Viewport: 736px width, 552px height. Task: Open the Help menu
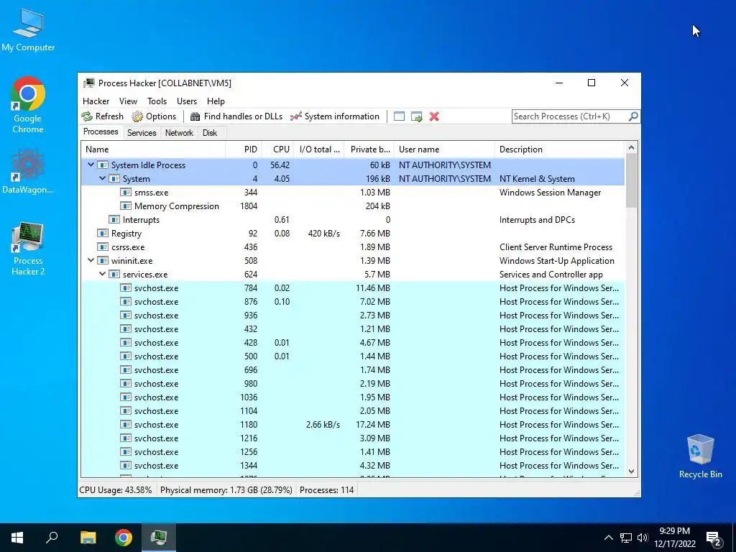(x=216, y=101)
